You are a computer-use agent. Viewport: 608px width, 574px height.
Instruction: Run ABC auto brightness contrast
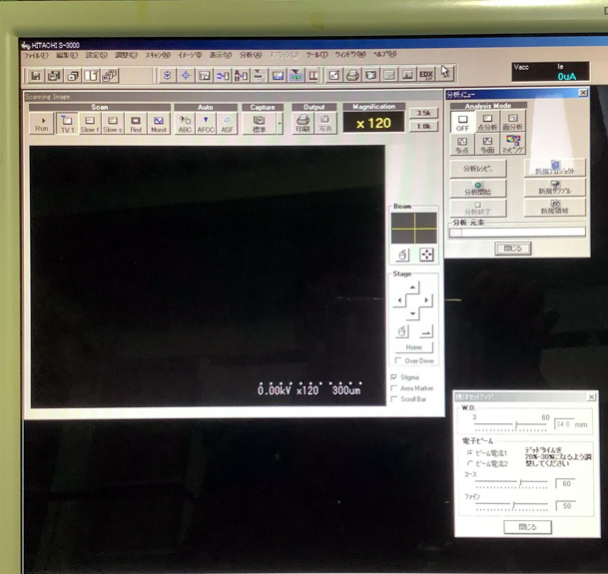point(185,124)
